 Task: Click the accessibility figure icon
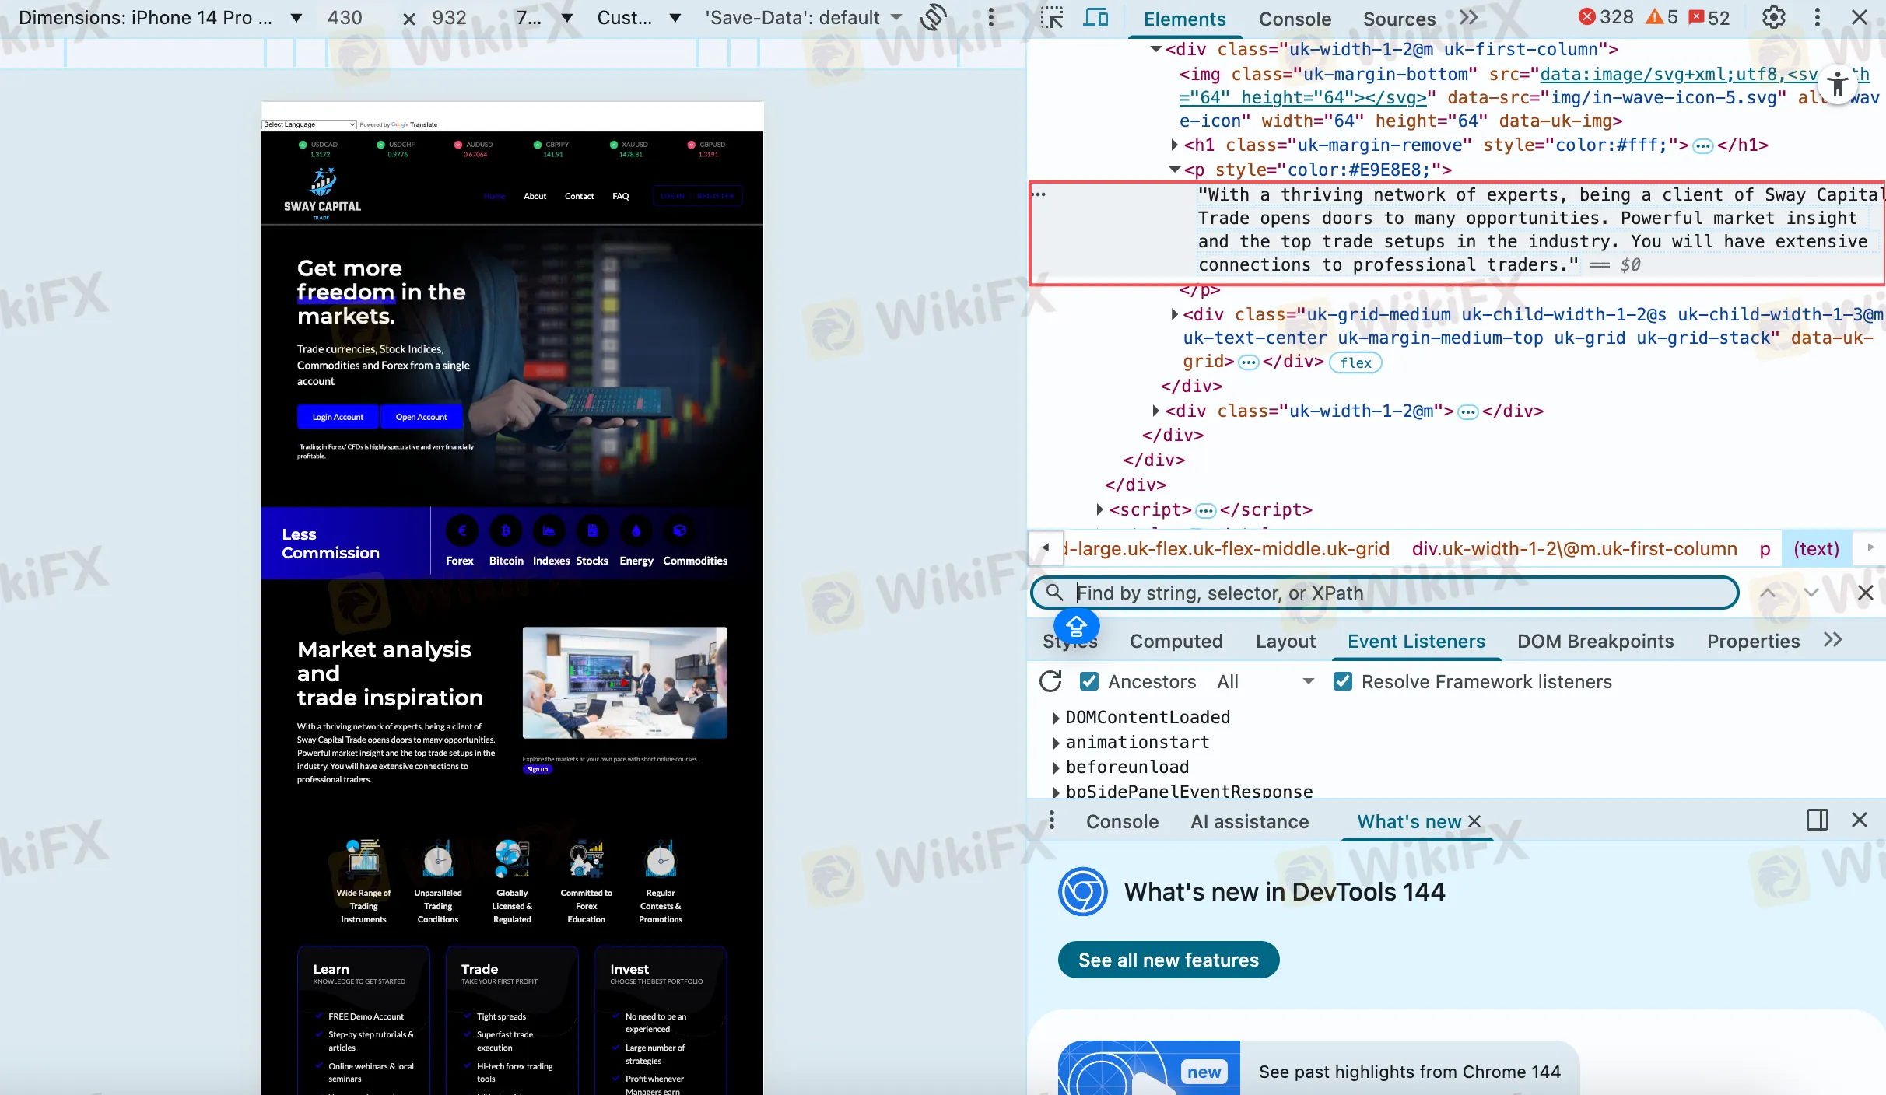coord(1838,84)
